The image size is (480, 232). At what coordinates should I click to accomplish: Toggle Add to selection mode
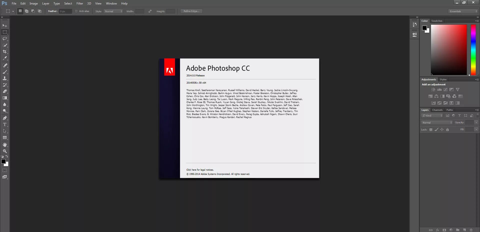pyautogui.click(x=26, y=11)
